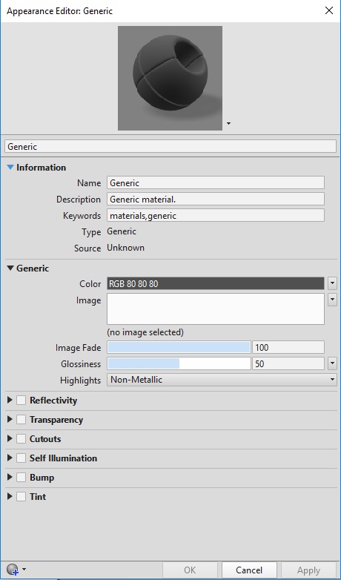Edit the Name field under Information

pos(216,182)
